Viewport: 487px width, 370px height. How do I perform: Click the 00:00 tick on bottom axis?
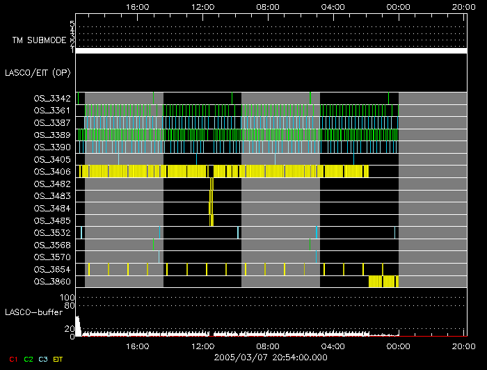[x=398, y=346]
